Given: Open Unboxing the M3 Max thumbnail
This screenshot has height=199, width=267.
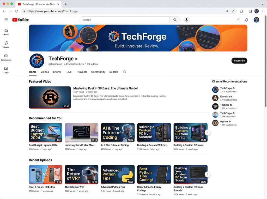Looking at the screenshot, I should [82, 133].
